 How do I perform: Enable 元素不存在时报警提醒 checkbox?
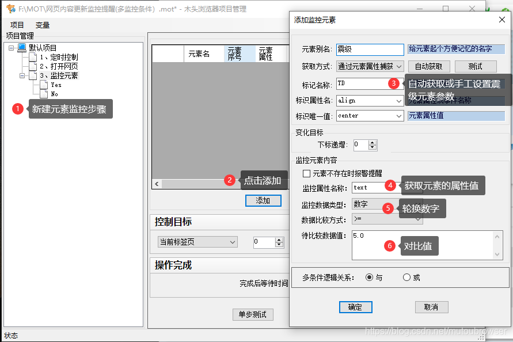pos(306,173)
